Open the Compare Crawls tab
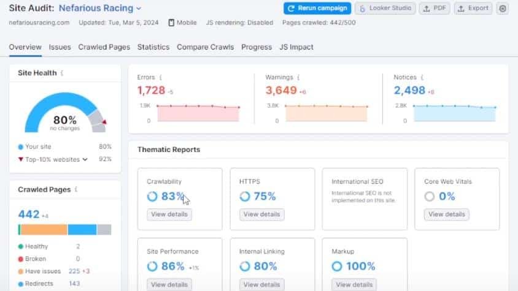This screenshot has height=291, width=518. point(205,47)
